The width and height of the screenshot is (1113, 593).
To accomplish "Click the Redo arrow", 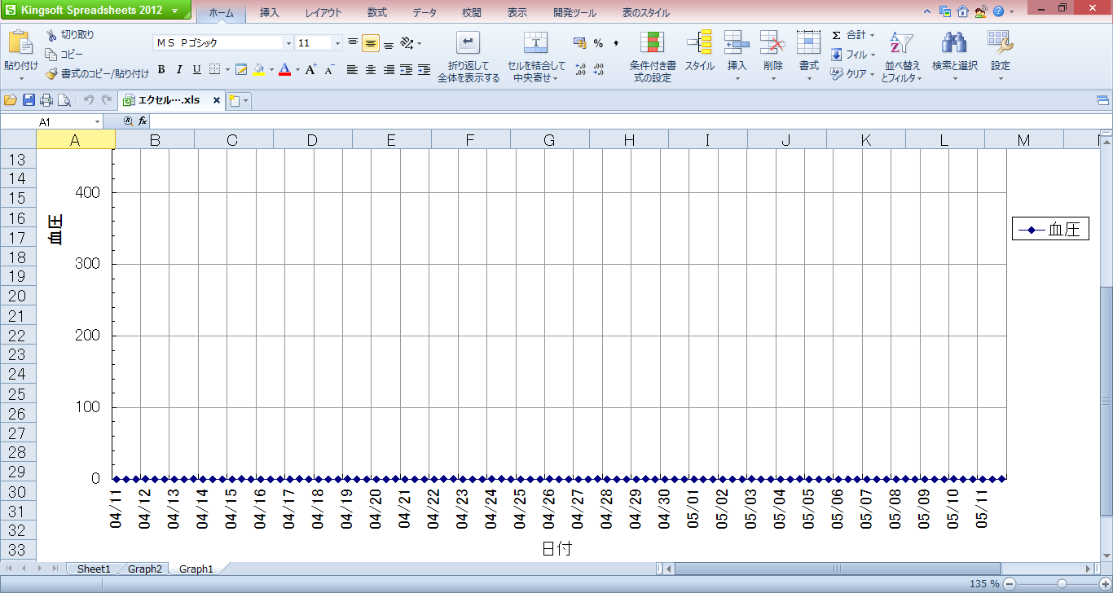I will pyautogui.click(x=106, y=100).
